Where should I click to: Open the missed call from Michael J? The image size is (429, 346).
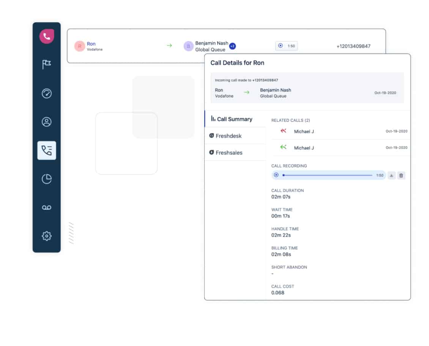click(x=341, y=132)
